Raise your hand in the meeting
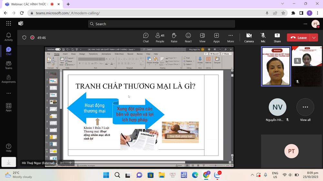Image resolution: width=323 pixels, height=181 pixels. tap(174, 37)
